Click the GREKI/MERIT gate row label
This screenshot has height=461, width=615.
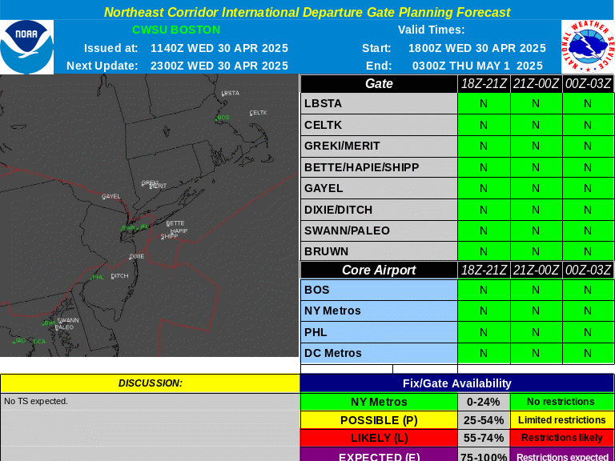(379, 146)
